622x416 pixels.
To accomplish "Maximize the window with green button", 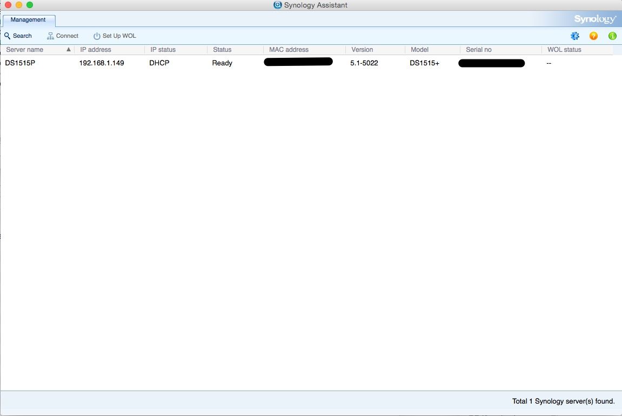I will click(x=30, y=5).
